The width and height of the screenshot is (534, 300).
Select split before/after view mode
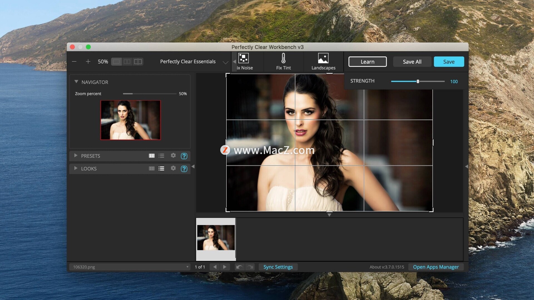pos(138,61)
